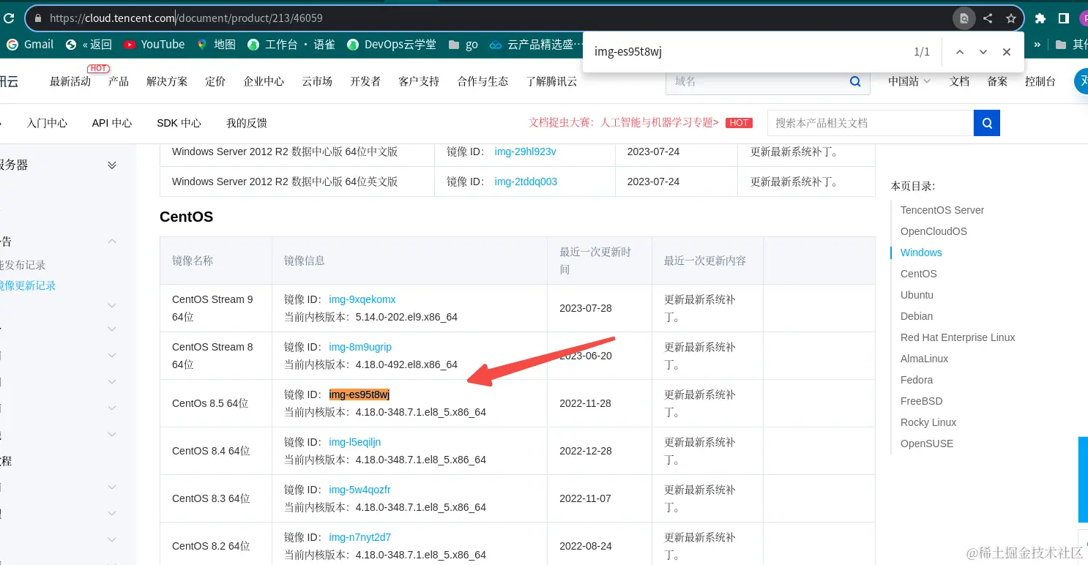The width and height of the screenshot is (1088, 565).
Task: Open the 最新活动 menu
Action: pyautogui.click(x=70, y=81)
